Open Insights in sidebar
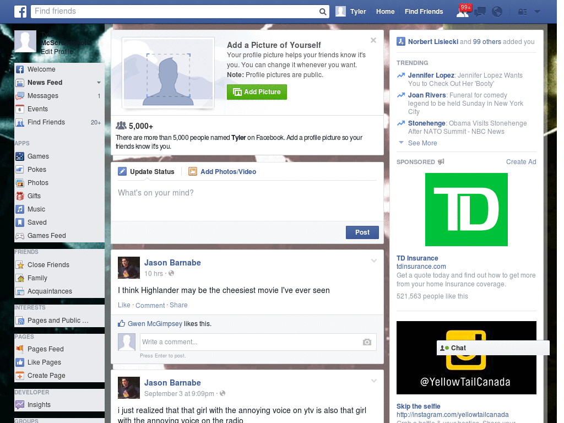The height and width of the screenshot is (423, 564). tap(59, 405)
